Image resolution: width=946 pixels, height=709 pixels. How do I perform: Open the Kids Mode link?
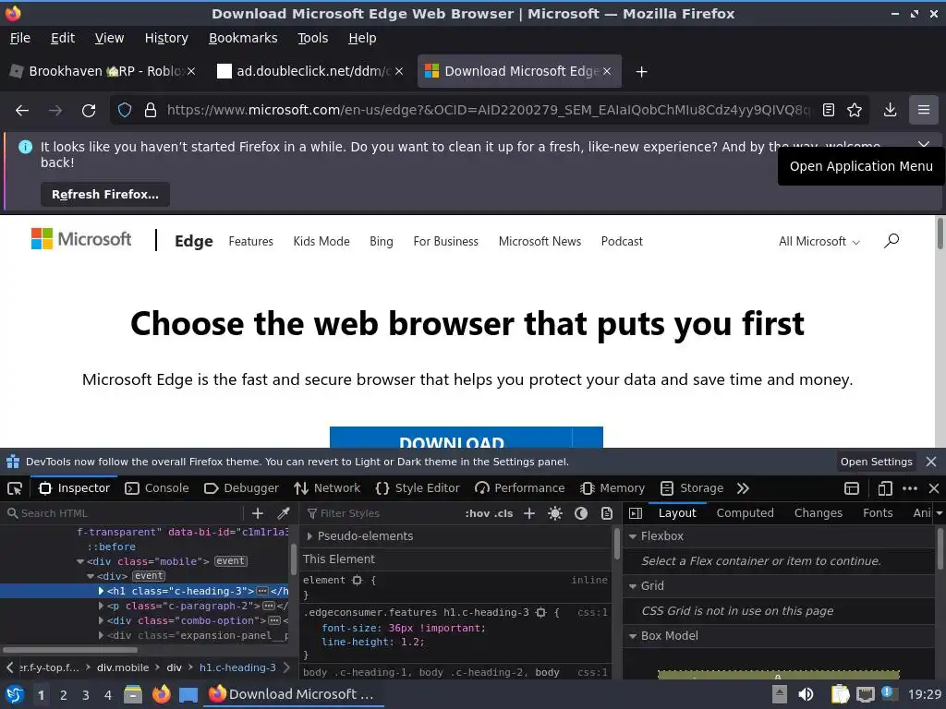(x=321, y=242)
